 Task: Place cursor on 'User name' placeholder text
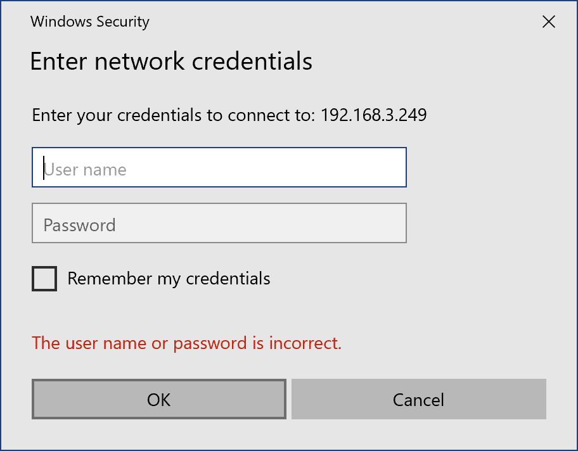[x=85, y=170]
